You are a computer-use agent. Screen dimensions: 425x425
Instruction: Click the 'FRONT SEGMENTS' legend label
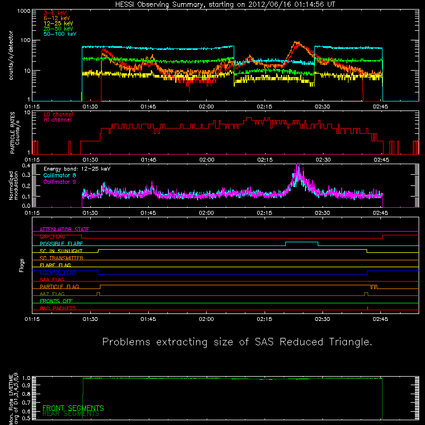73,408
